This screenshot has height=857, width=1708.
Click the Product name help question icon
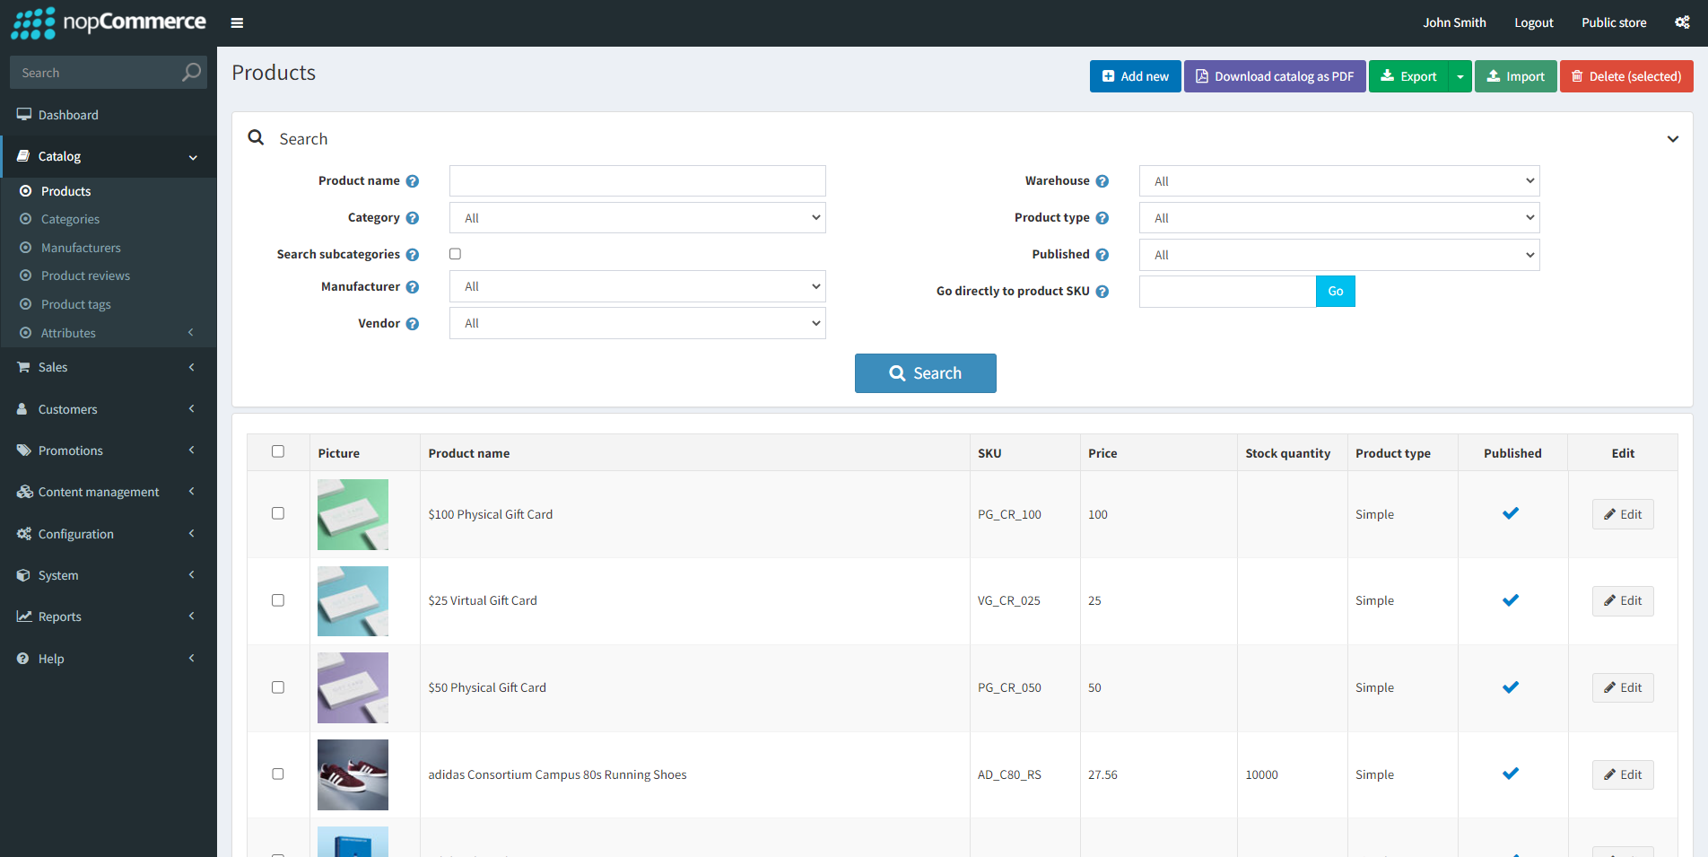[413, 181]
